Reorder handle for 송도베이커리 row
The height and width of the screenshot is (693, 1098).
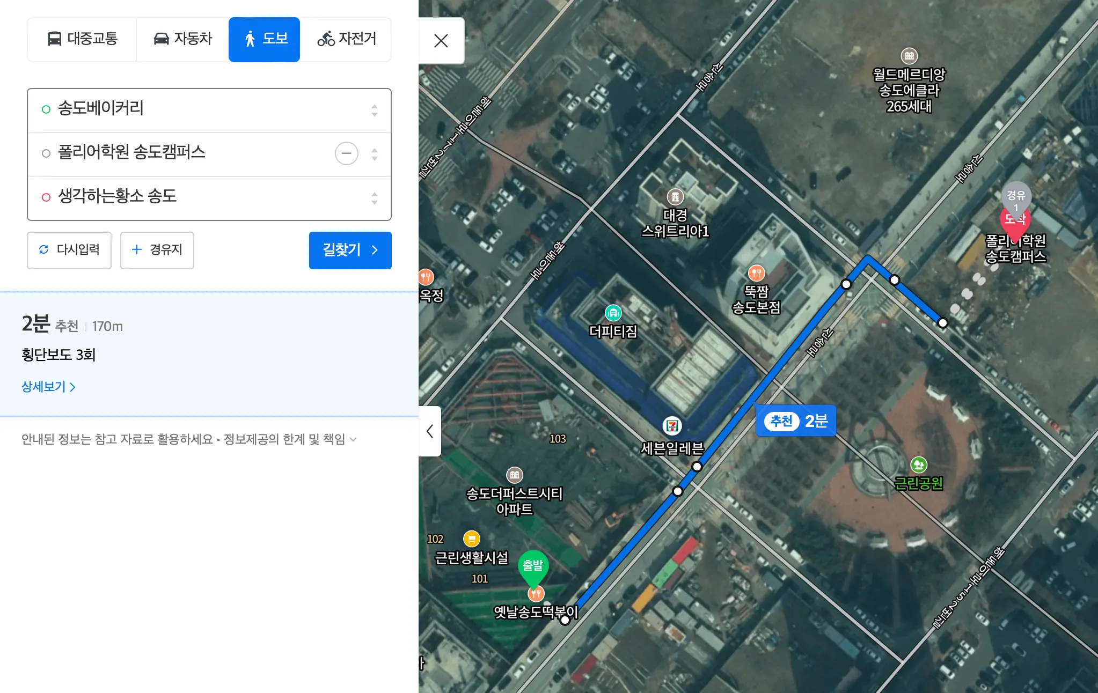[x=375, y=110]
